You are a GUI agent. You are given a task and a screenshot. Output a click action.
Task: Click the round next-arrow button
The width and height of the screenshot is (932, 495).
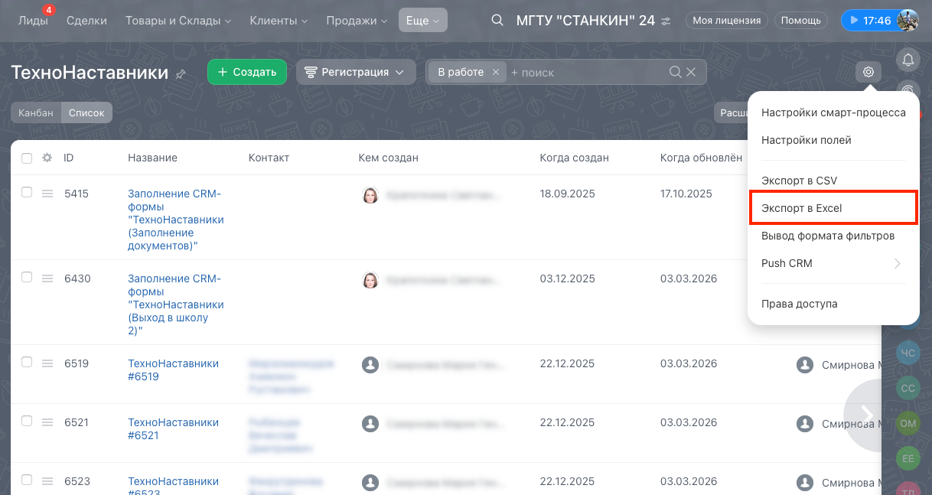[x=866, y=415]
